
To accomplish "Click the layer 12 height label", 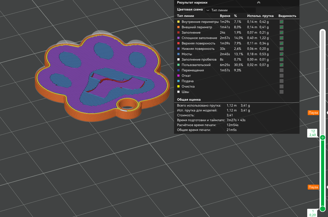I will point(313,133).
